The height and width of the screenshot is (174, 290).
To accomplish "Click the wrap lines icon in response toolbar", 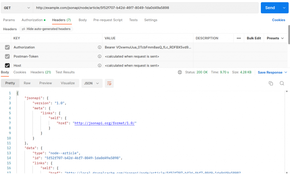I will (x=109, y=83).
